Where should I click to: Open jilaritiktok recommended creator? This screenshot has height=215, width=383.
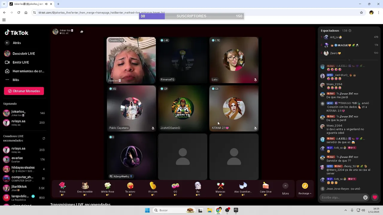tap(24, 188)
